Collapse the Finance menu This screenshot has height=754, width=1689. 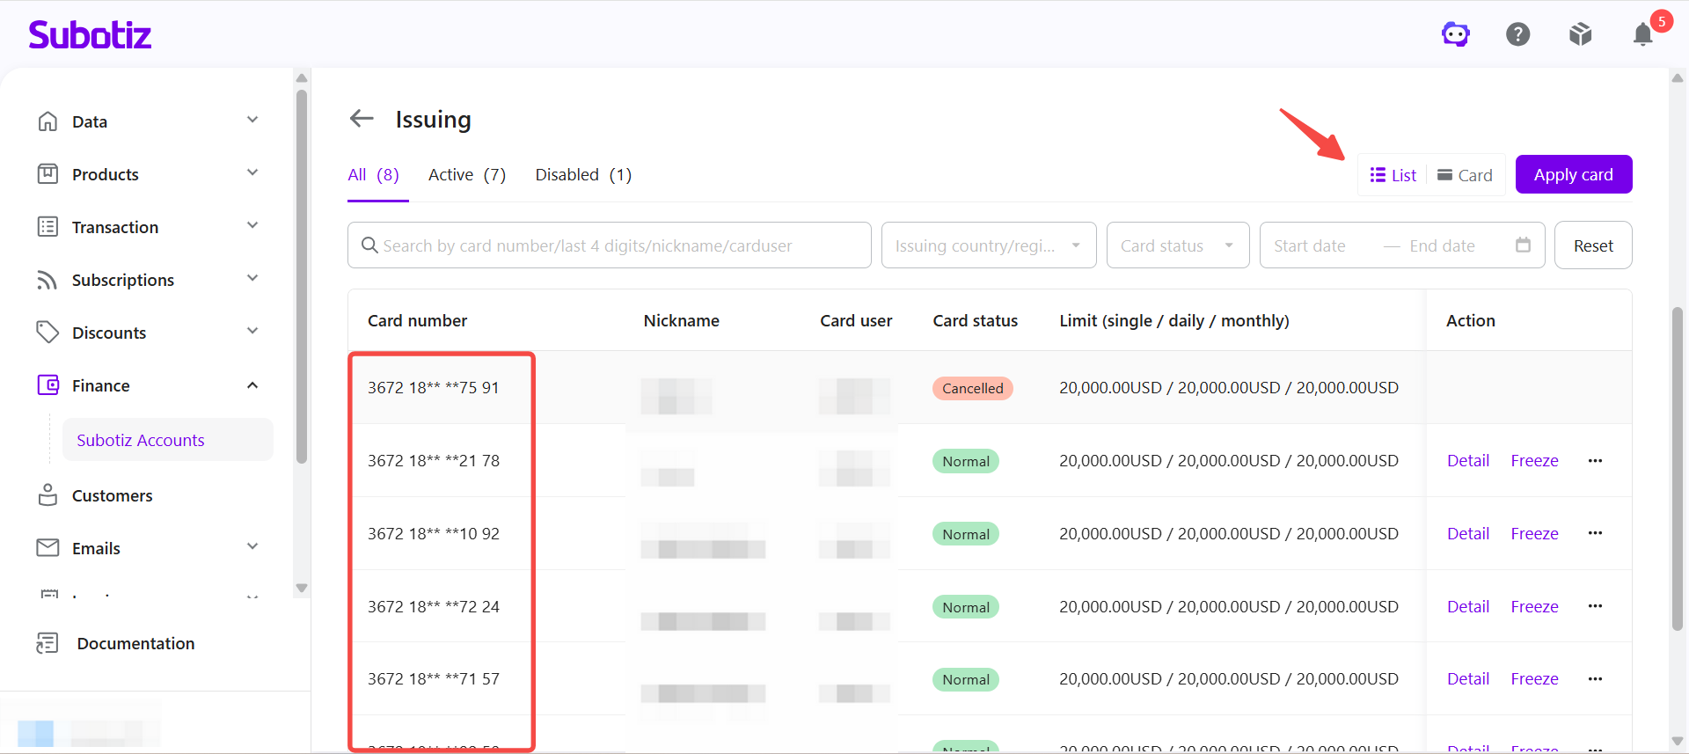[x=252, y=384]
